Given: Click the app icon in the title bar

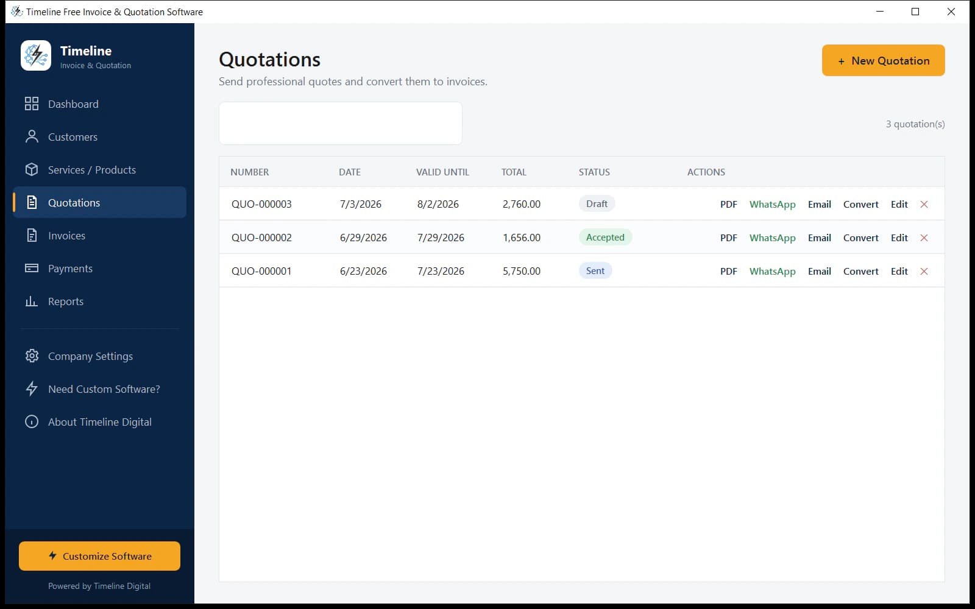Looking at the screenshot, I should tap(16, 12).
